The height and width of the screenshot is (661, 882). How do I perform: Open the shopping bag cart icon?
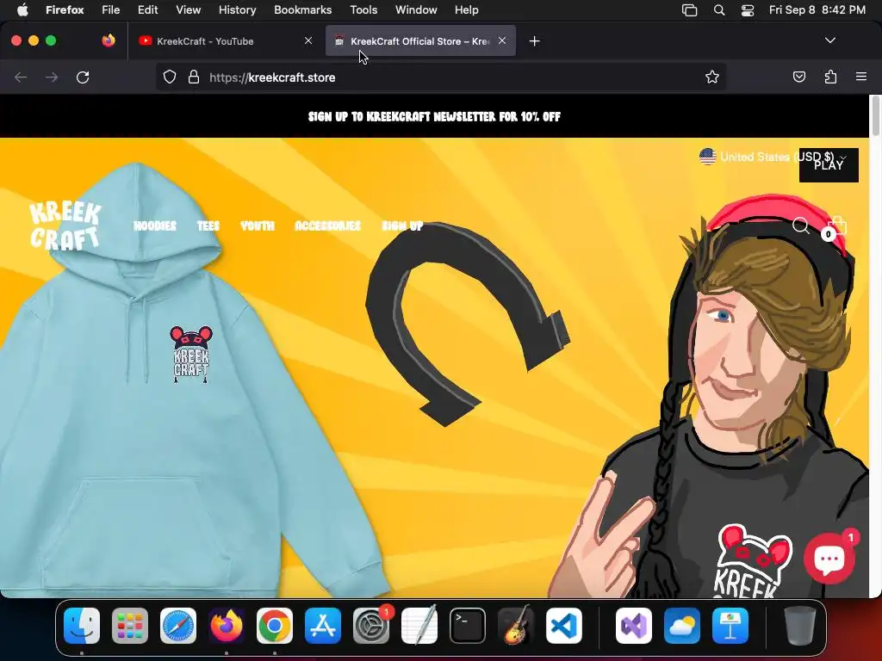point(835,227)
